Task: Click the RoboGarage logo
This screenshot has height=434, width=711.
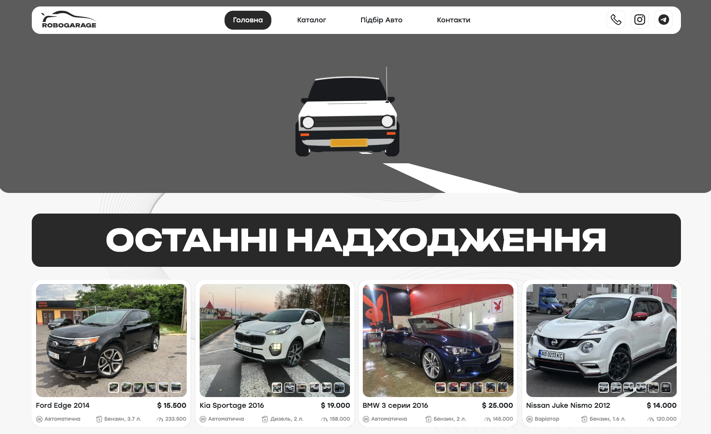Action: coord(69,20)
